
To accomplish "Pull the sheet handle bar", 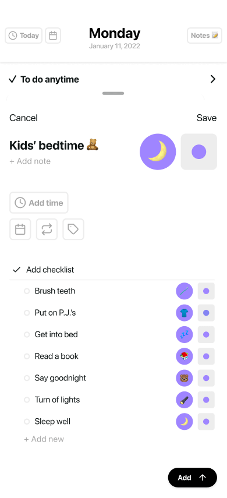I will (114, 93).
